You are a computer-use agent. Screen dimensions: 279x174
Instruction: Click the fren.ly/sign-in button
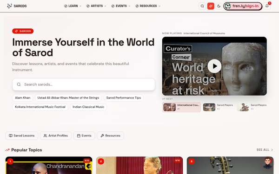(x=243, y=6)
